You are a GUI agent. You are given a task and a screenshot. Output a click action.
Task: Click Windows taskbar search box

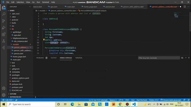click(31, 104)
